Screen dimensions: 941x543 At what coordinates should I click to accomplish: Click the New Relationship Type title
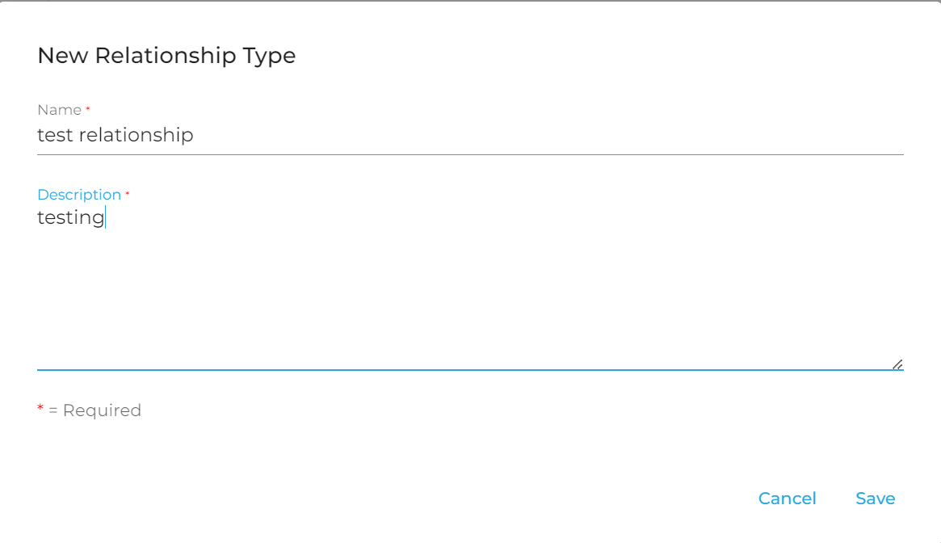pos(166,56)
